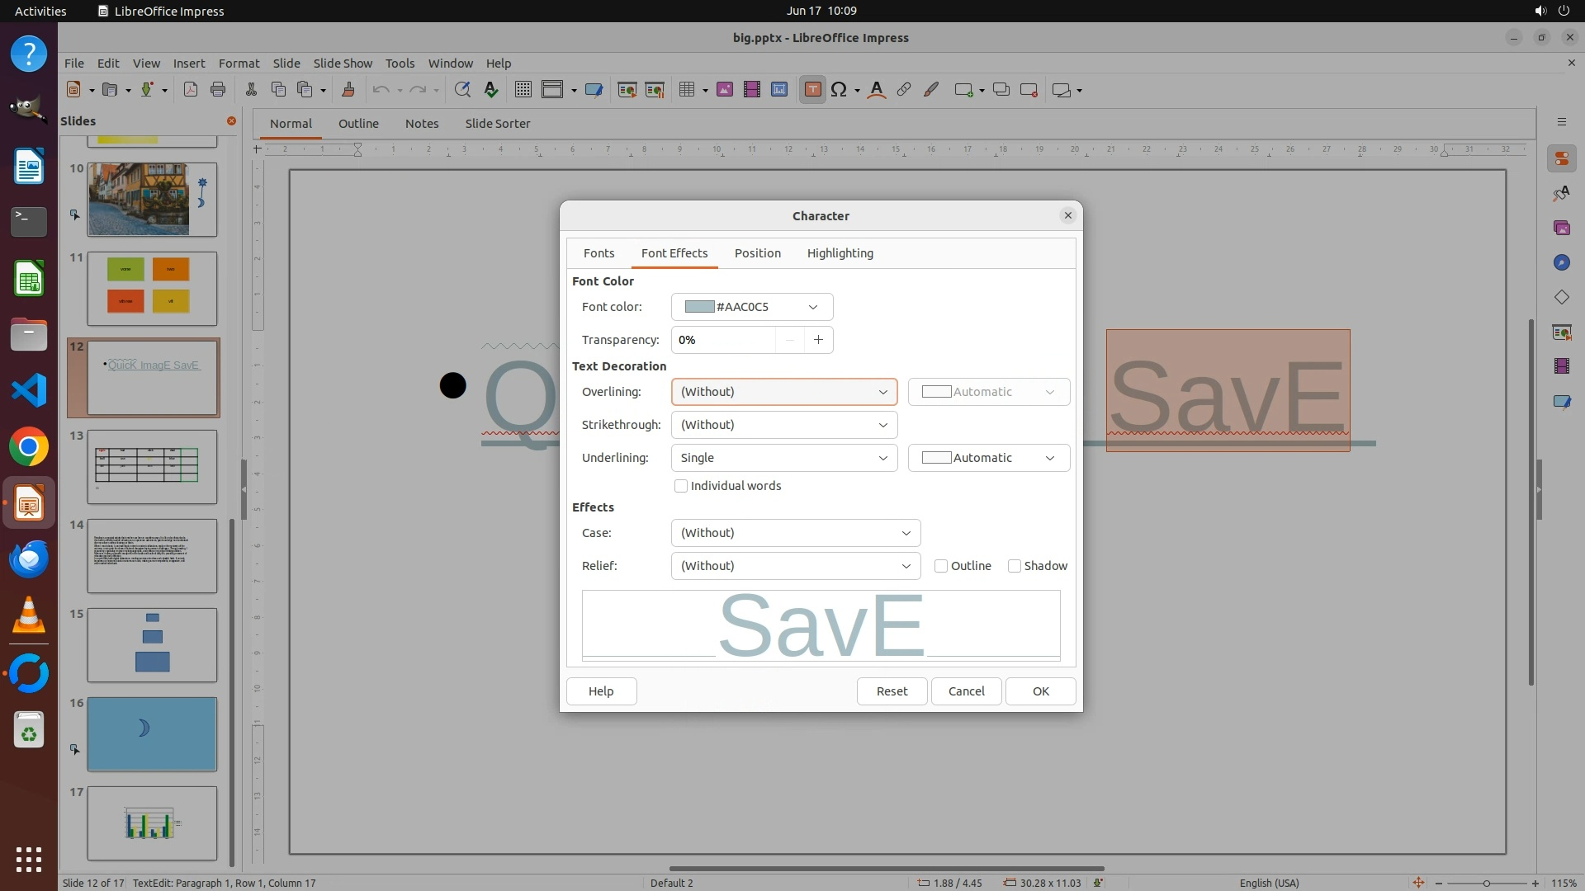Click the Insert Table toolbar icon
The image size is (1585, 891).
click(x=686, y=90)
